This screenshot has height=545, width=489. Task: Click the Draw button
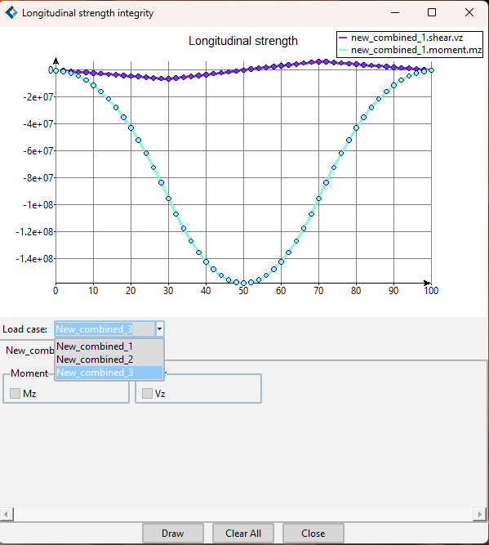click(x=172, y=534)
